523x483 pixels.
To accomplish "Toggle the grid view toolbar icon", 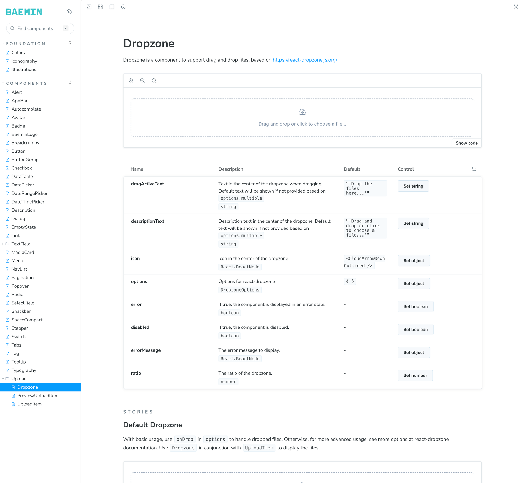I will pyautogui.click(x=100, y=7).
